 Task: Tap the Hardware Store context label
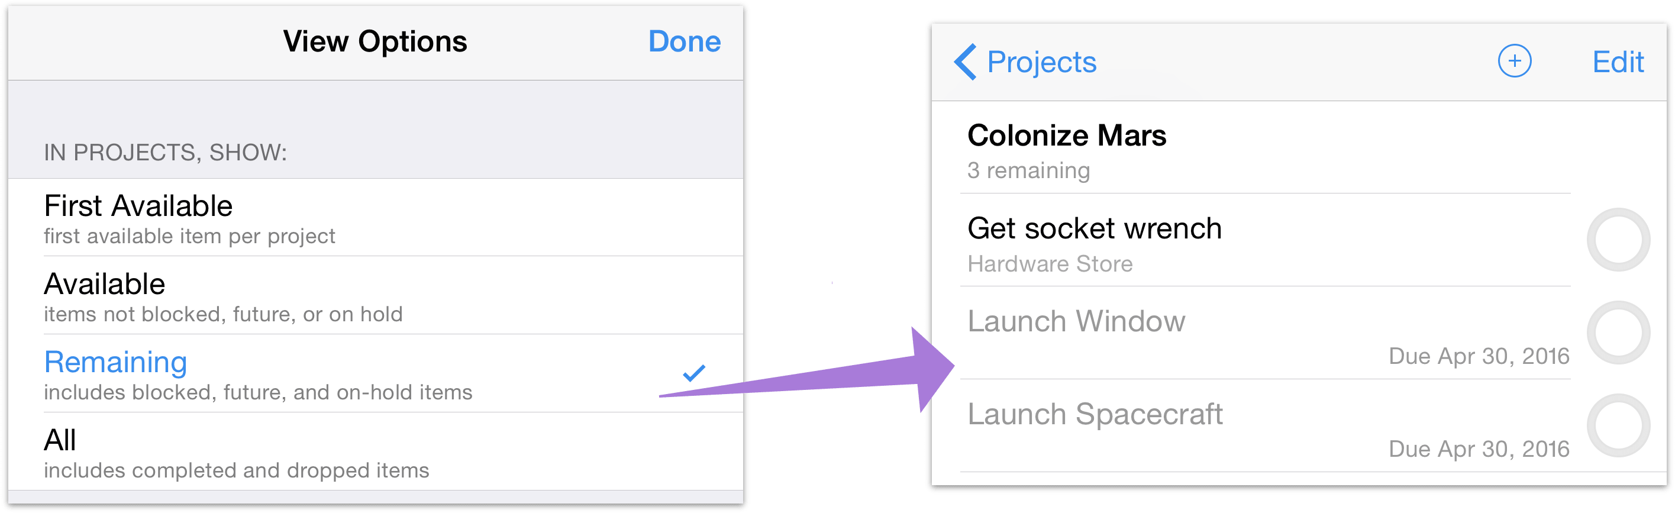(1050, 263)
